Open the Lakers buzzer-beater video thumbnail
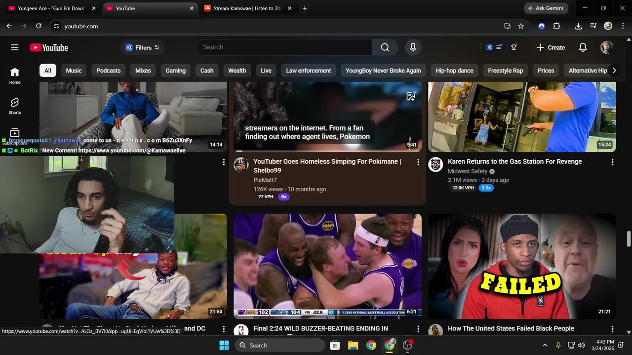 click(x=328, y=266)
